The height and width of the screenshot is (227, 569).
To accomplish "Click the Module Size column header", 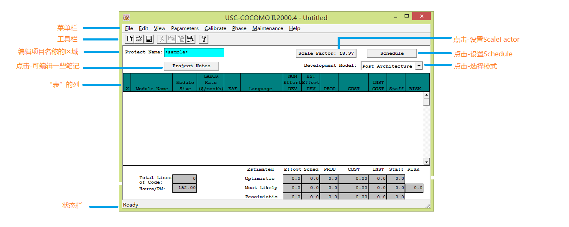I will click(x=185, y=83).
